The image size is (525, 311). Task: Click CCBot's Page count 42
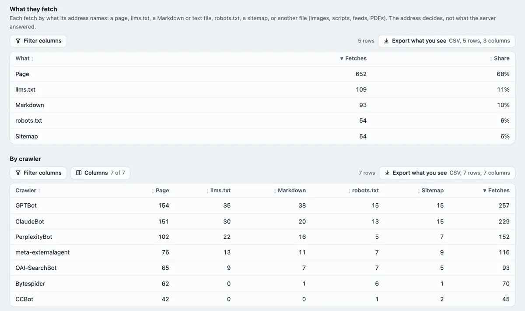(165, 299)
